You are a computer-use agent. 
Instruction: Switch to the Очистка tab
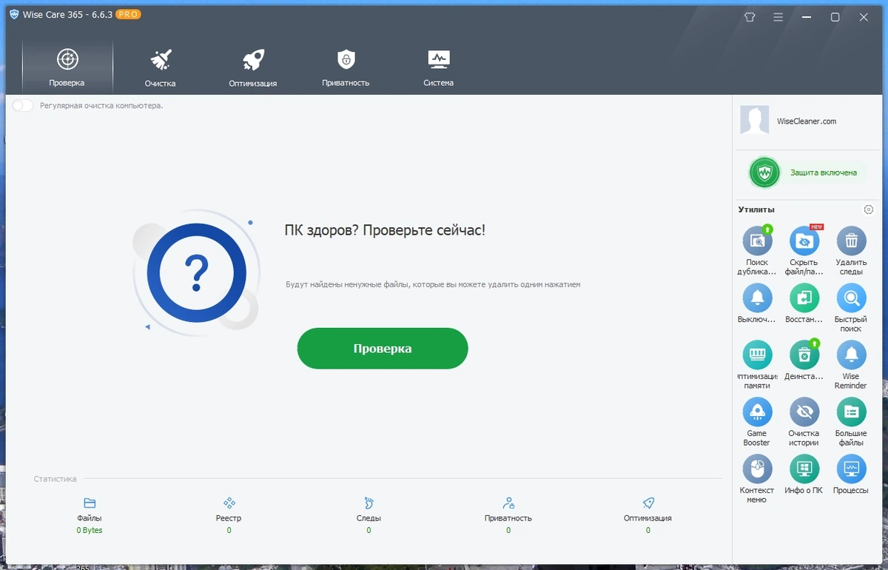(161, 68)
